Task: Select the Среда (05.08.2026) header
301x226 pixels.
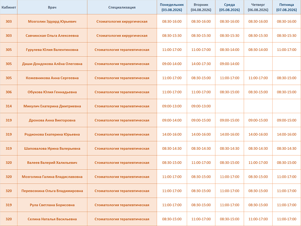Action: (x=230, y=7)
